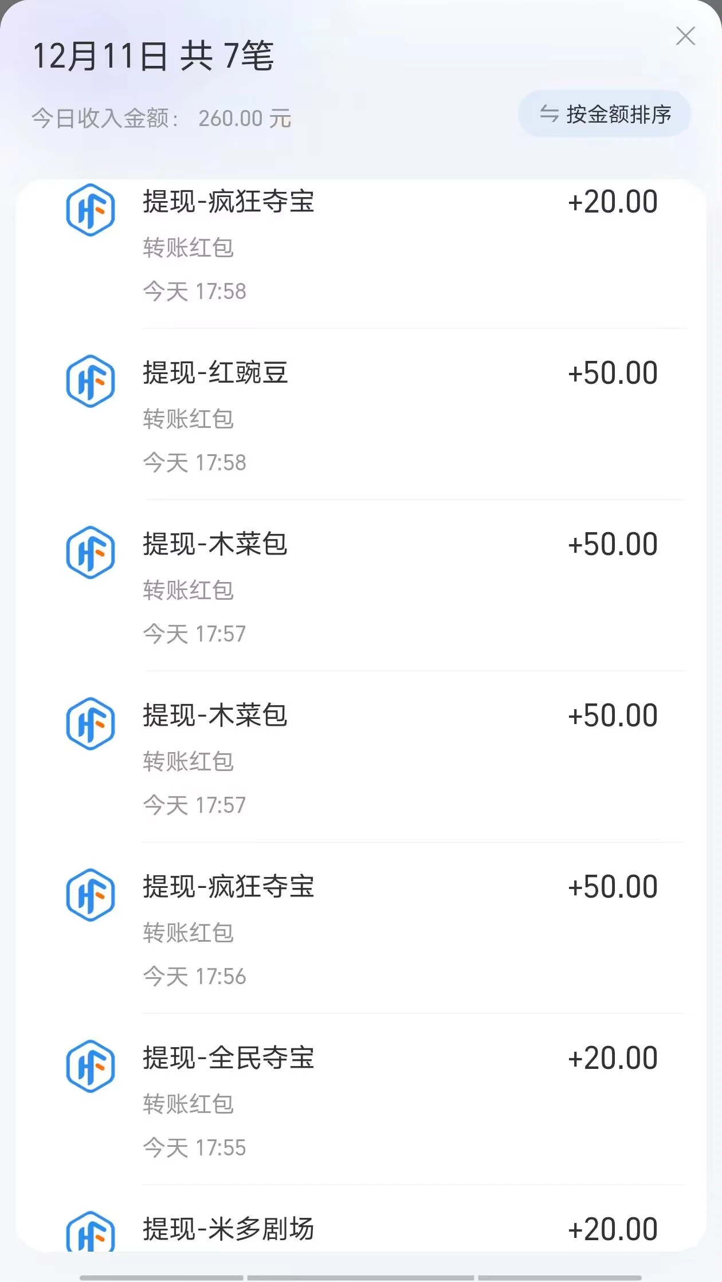The width and height of the screenshot is (722, 1282).
Task: Tap the 12月11日 共7笔 header
Action: point(153,56)
